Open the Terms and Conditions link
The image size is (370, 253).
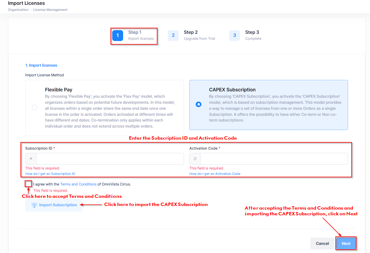tap(78, 184)
